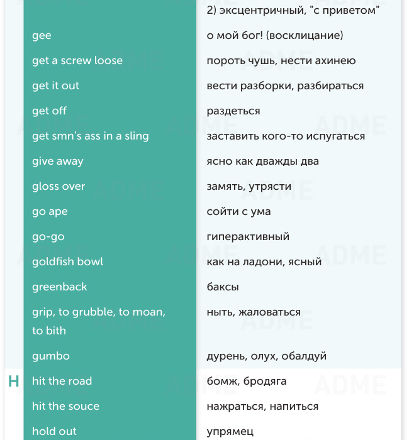Select the slang "go ape"
This screenshot has height=440, width=409.
pos(50,212)
